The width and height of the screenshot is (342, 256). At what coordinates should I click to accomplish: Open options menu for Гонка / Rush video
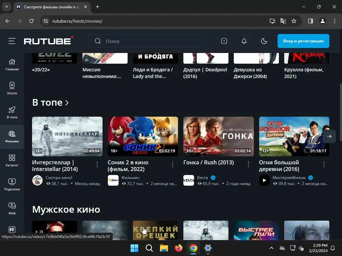pyautogui.click(x=248, y=164)
